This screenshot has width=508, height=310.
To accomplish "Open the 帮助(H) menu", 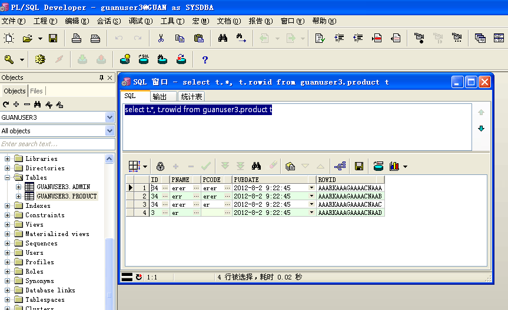I will [324, 21].
